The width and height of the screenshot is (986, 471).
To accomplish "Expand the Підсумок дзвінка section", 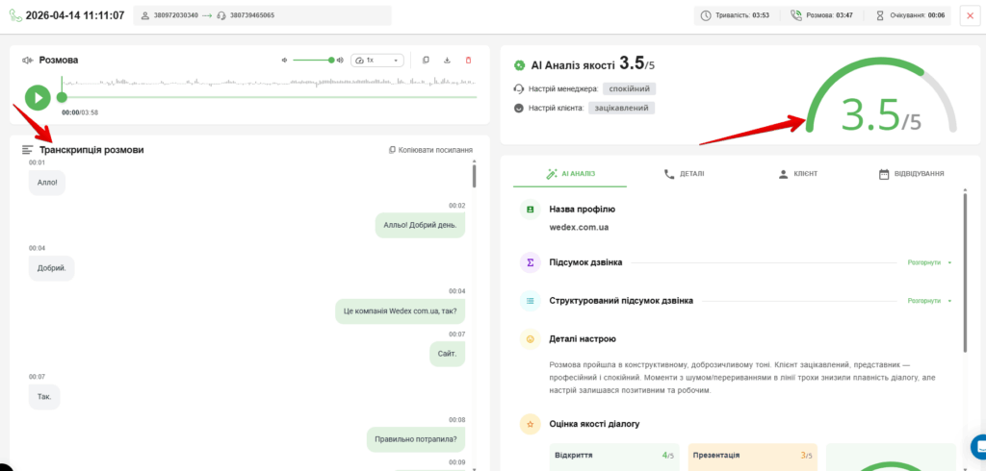I will 929,262.
